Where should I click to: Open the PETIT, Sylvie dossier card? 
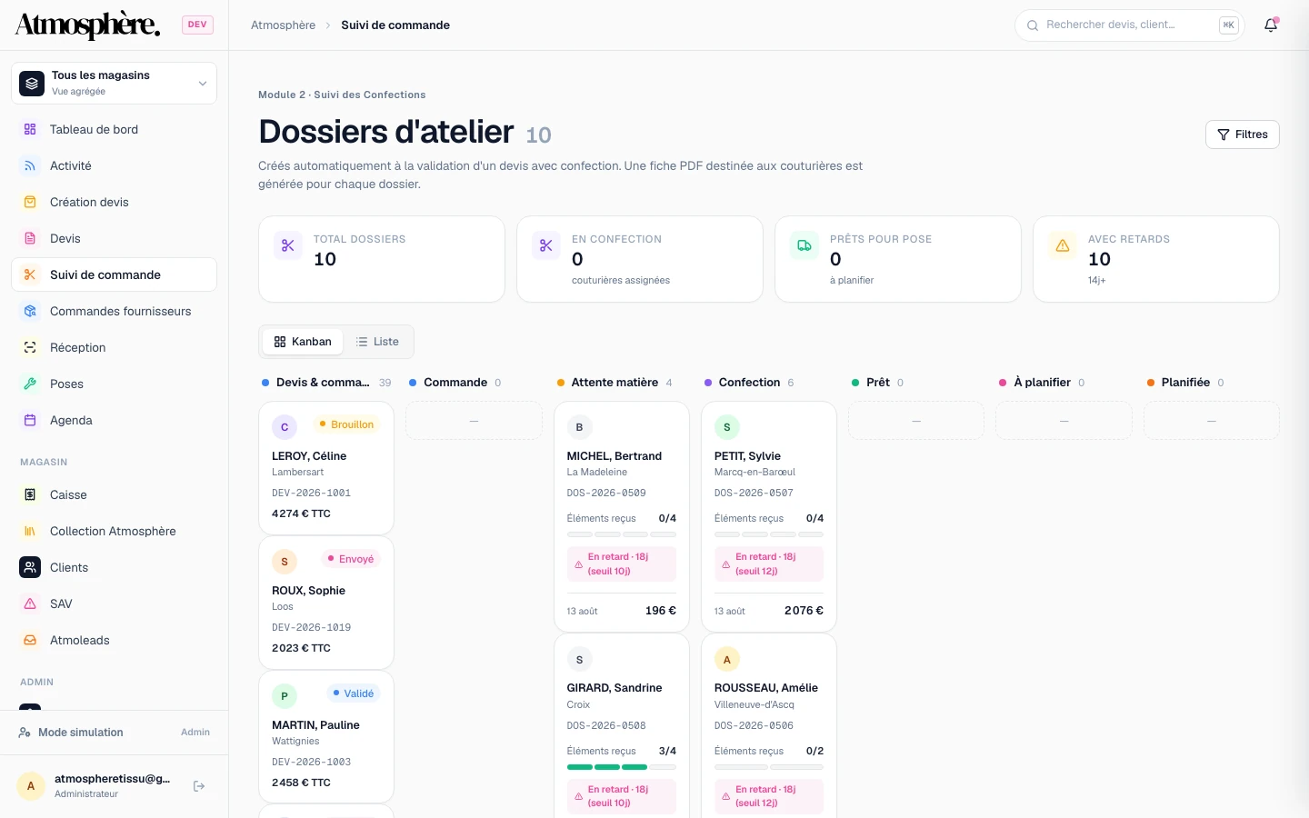point(769,516)
